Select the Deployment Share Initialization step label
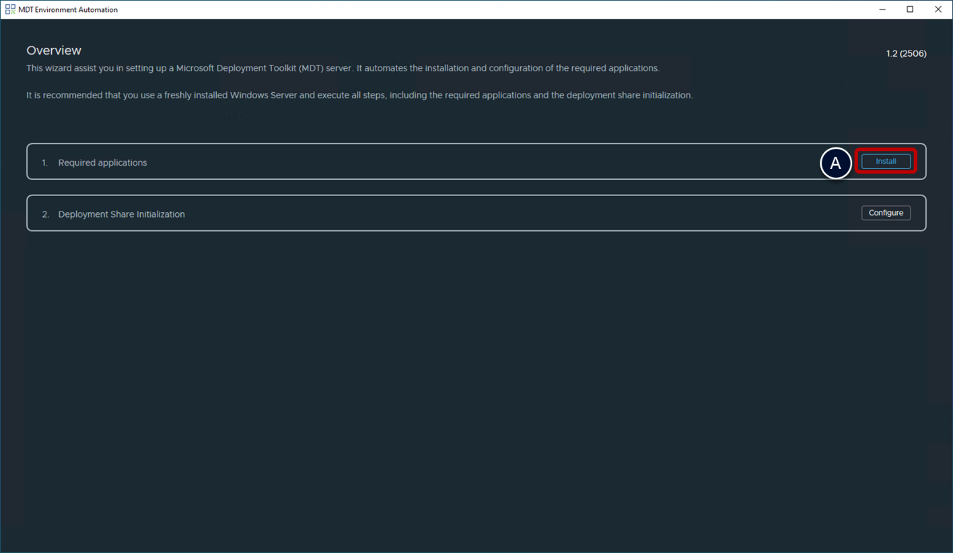Image resolution: width=953 pixels, height=553 pixels. (121, 214)
